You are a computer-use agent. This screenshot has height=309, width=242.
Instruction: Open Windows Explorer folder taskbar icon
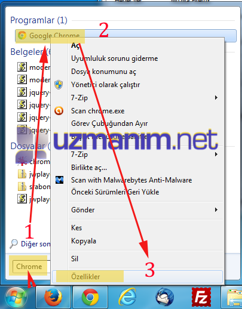click(x=234, y=298)
